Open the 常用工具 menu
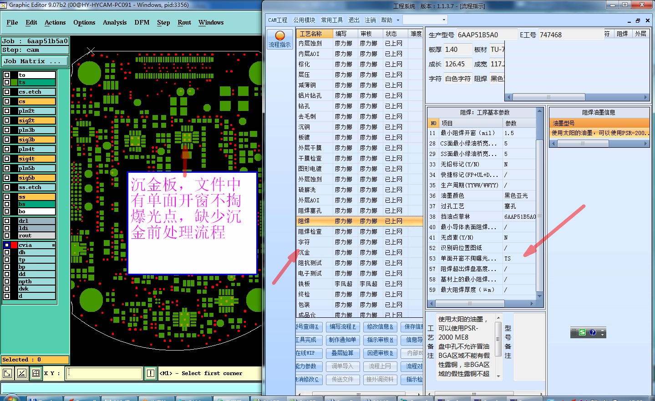Viewport: 655px width, 401px height. pos(332,20)
